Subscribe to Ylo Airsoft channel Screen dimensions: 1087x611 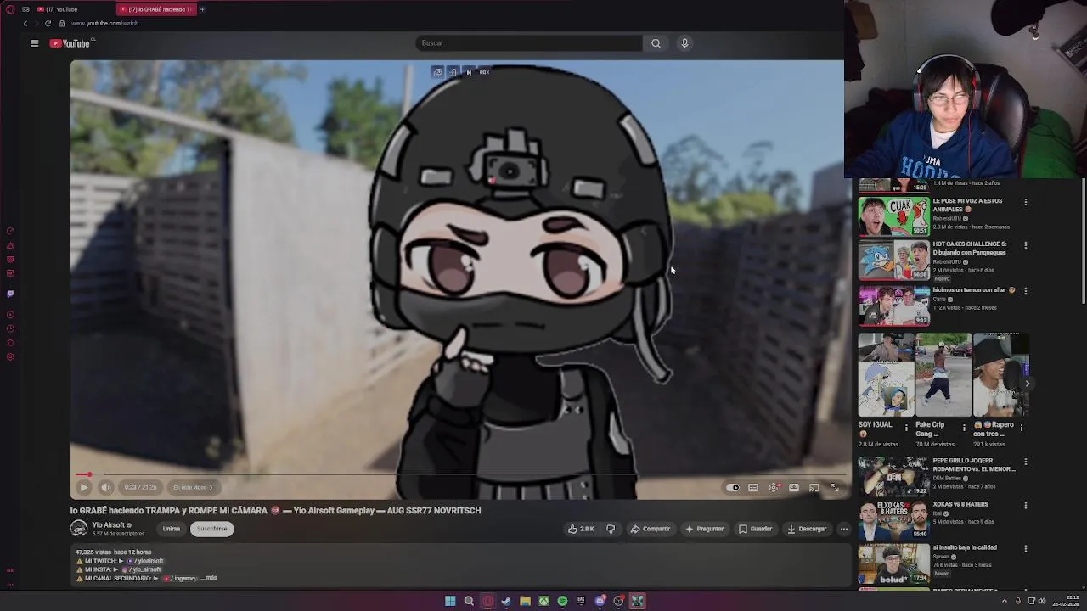coord(211,529)
